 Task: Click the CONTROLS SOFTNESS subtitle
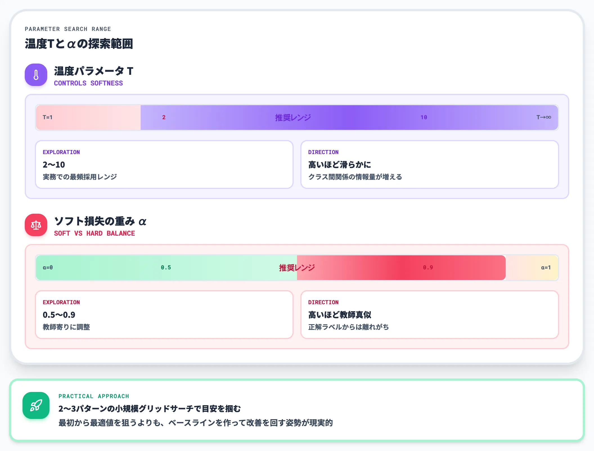point(88,83)
